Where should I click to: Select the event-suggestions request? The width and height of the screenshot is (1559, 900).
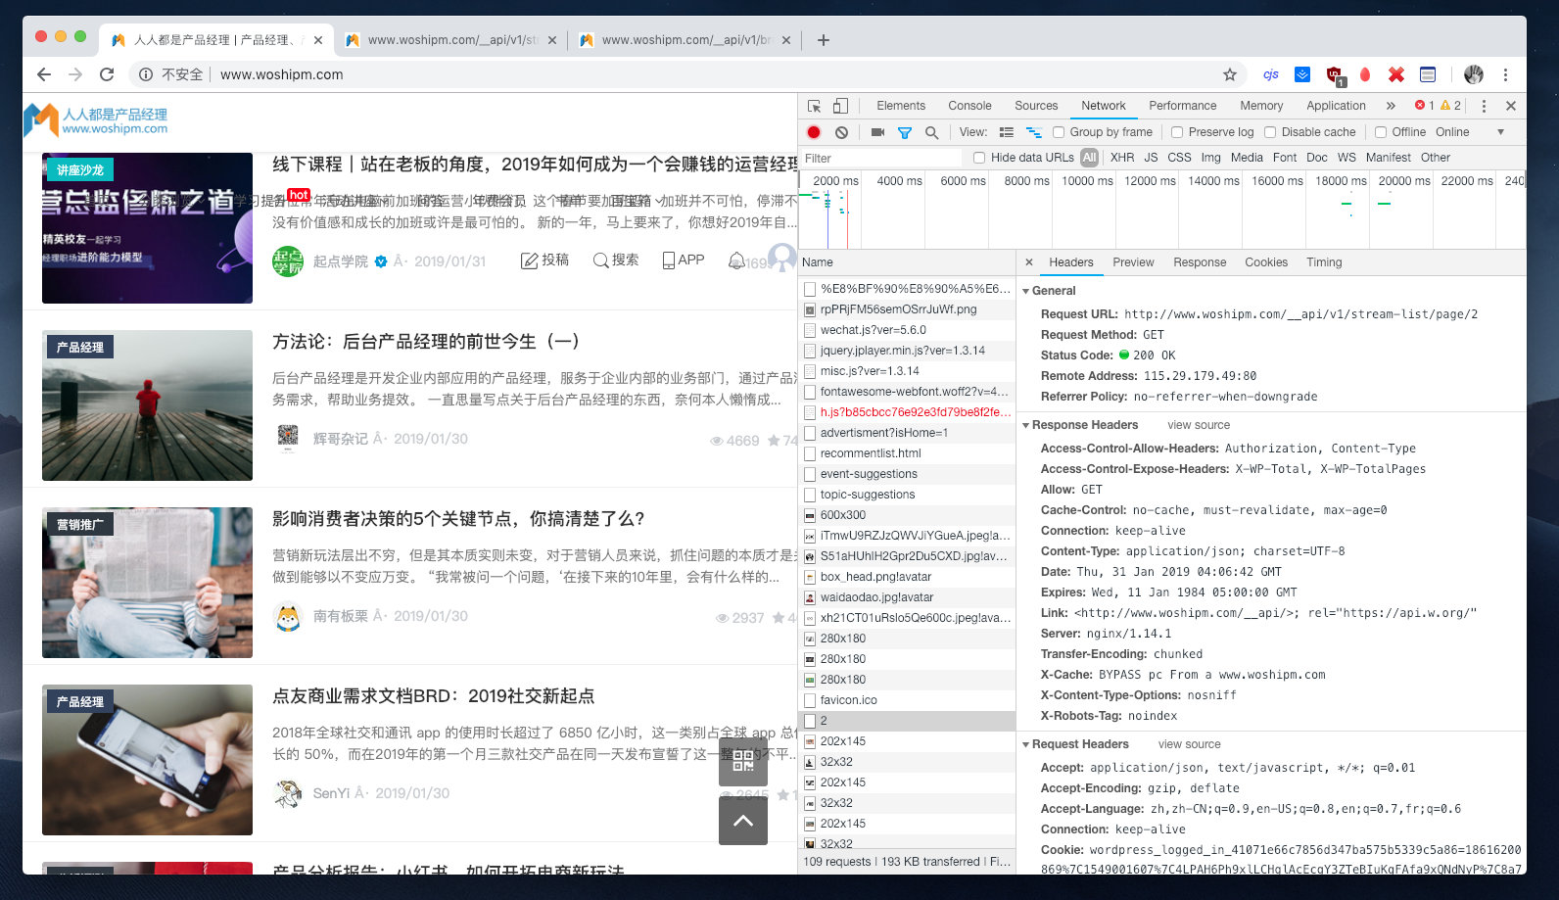(907, 474)
